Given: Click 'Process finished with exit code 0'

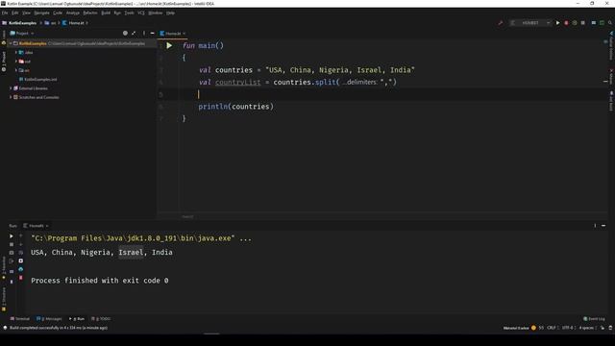Looking at the screenshot, I should point(100,281).
